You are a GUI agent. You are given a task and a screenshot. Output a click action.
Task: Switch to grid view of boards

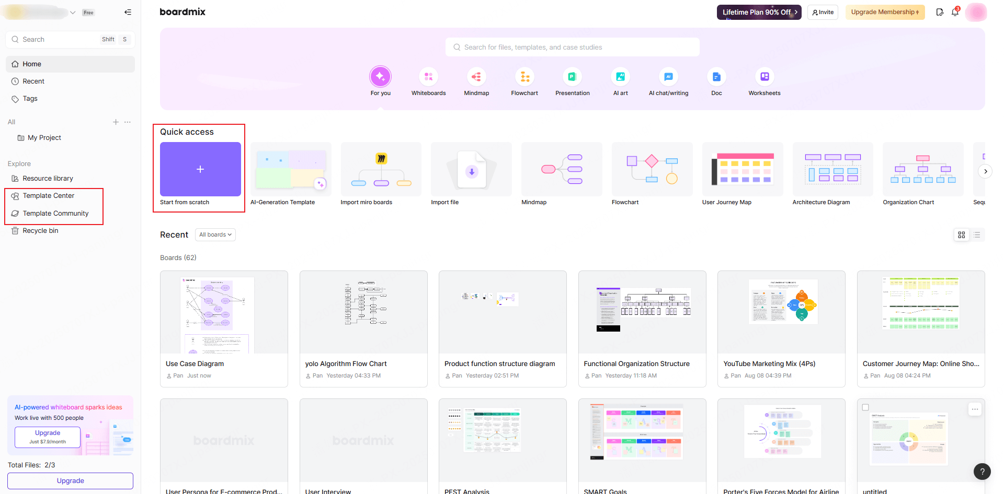point(961,235)
